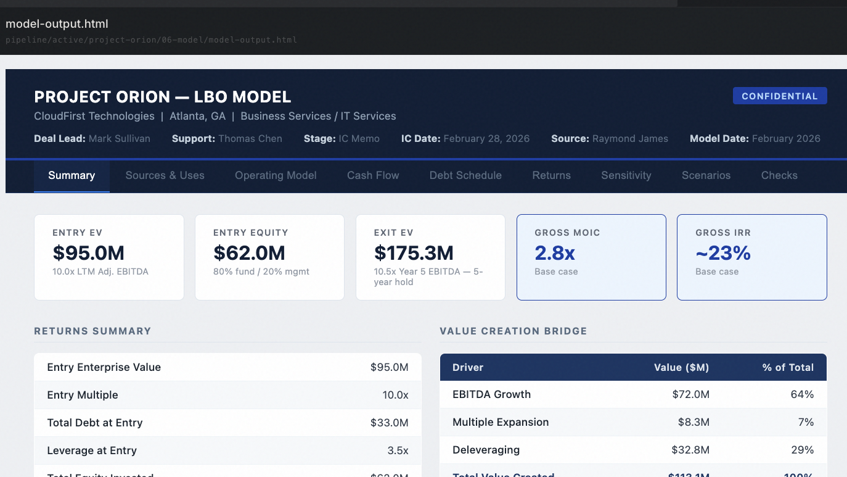The height and width of the screenshot is (477, 847).
Task: Click the Entry Equity card
Action: click(x=269, y=257)
